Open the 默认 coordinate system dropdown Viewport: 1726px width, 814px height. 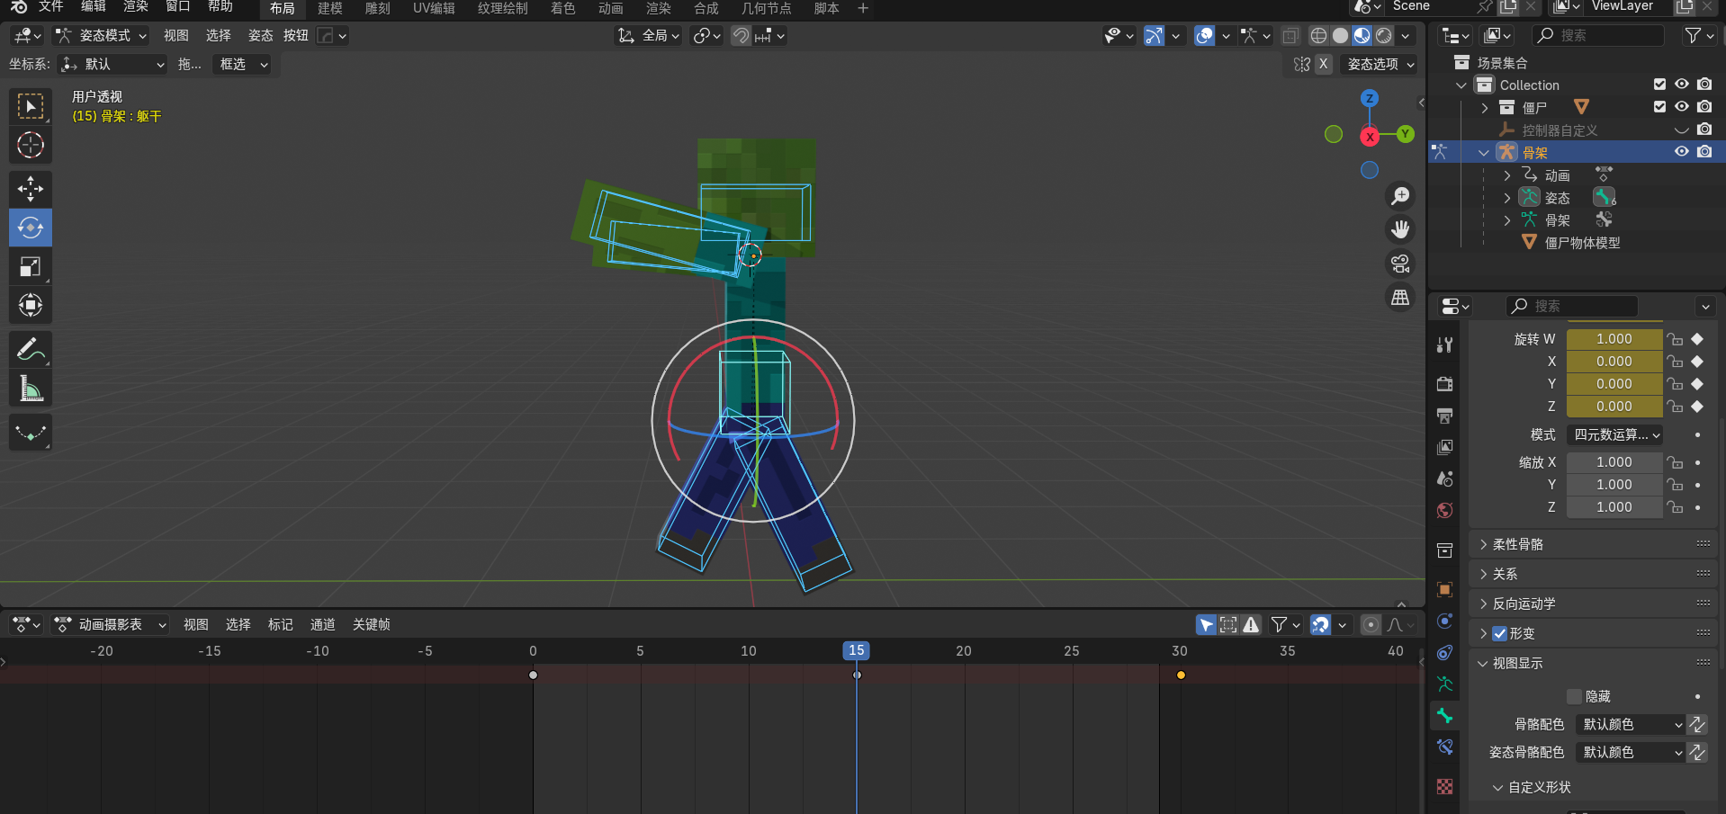coord(112,65)
